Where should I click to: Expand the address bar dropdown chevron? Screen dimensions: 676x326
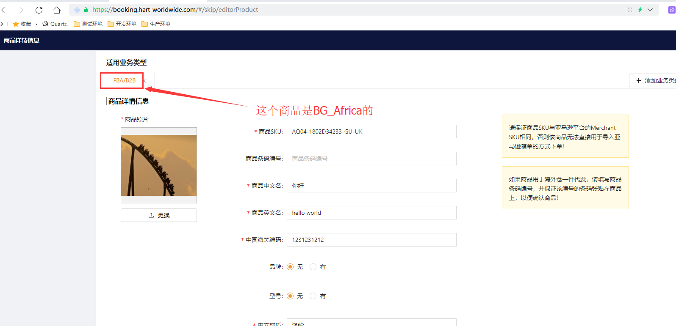point(650,10)
